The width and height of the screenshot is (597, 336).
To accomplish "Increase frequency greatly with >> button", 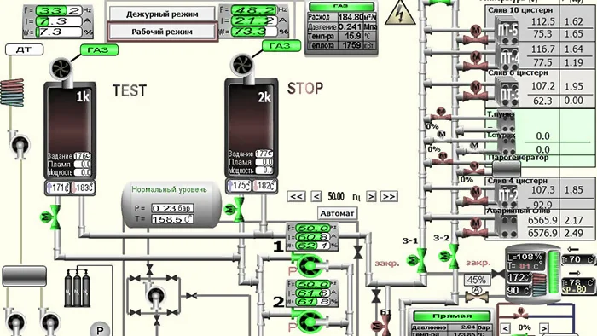I will click(389, 196).
